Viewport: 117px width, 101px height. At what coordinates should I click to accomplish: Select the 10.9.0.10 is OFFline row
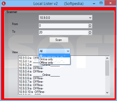(x=62, y=92)
